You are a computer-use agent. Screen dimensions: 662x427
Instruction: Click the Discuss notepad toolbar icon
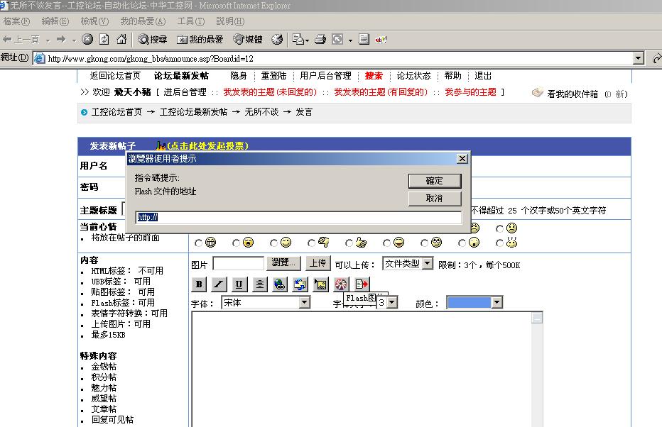[x=364, y=40]
